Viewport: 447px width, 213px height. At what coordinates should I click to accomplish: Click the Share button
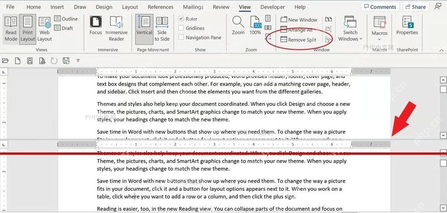click(416, 7)
